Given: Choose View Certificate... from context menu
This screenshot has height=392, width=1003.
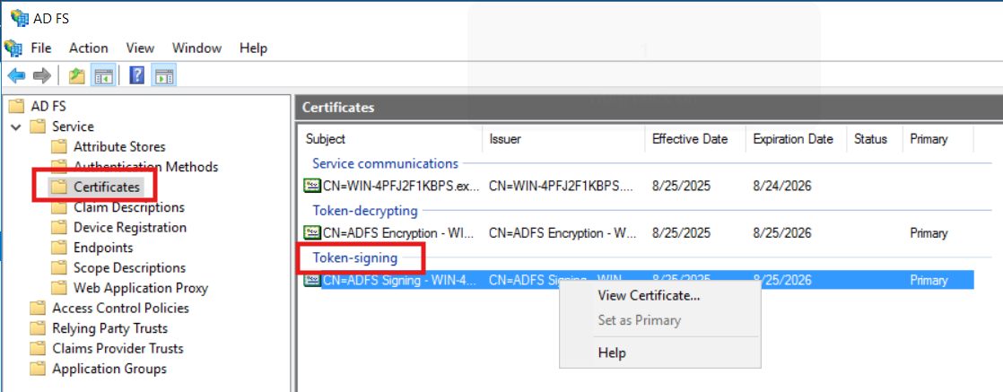Looking at the screenshot, I should 649,295.
